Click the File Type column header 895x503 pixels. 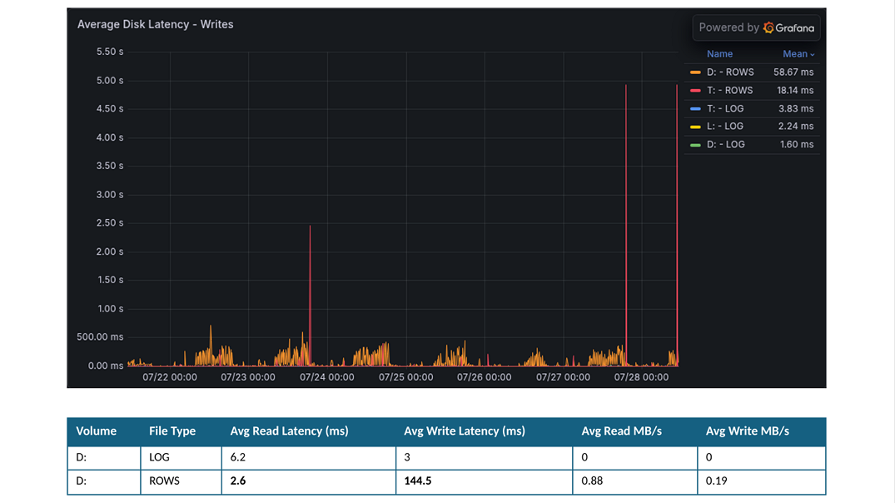point(172,431)
